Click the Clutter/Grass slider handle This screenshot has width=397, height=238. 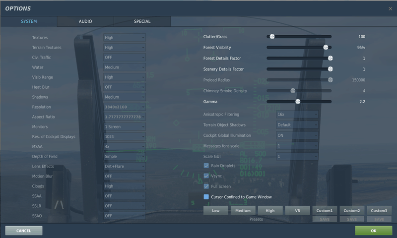pyautogui.click(x=272, y=36)
